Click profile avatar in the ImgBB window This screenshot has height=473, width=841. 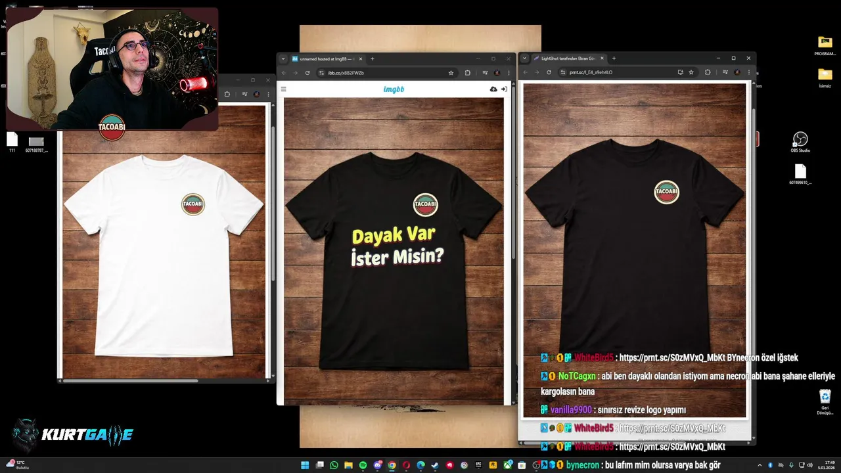pyautogui.click(x=497, y=73)
